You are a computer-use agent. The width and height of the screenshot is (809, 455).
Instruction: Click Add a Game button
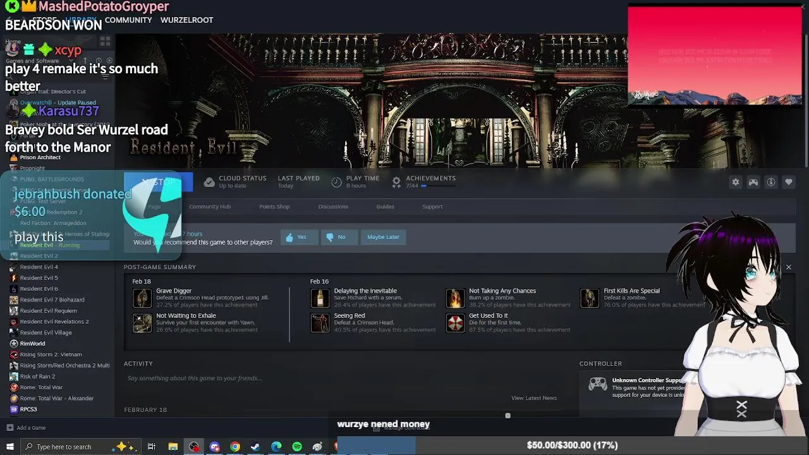click(x=27, y=428)
